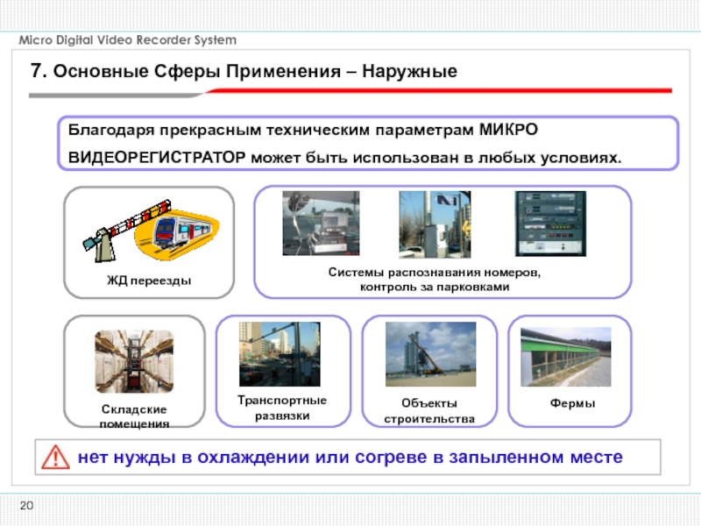Select the 'Фермы' caption
The width and height of the screenshot is (701, 526).
pyautogui.click(x=572, y=403)
